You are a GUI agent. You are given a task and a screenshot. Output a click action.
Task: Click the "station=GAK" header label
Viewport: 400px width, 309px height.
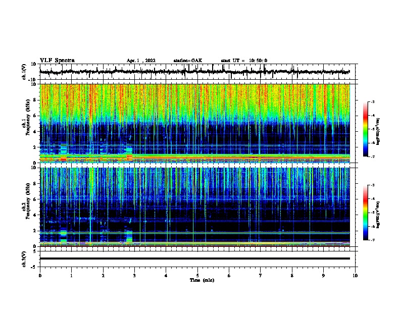click(x=188, y=61)
